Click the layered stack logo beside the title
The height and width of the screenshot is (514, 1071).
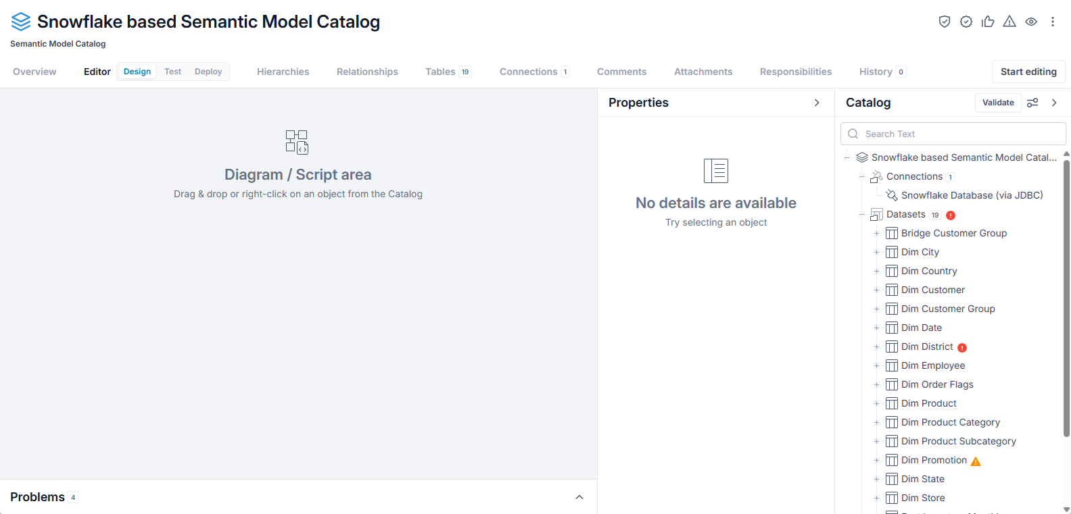[x=21, y=22]
